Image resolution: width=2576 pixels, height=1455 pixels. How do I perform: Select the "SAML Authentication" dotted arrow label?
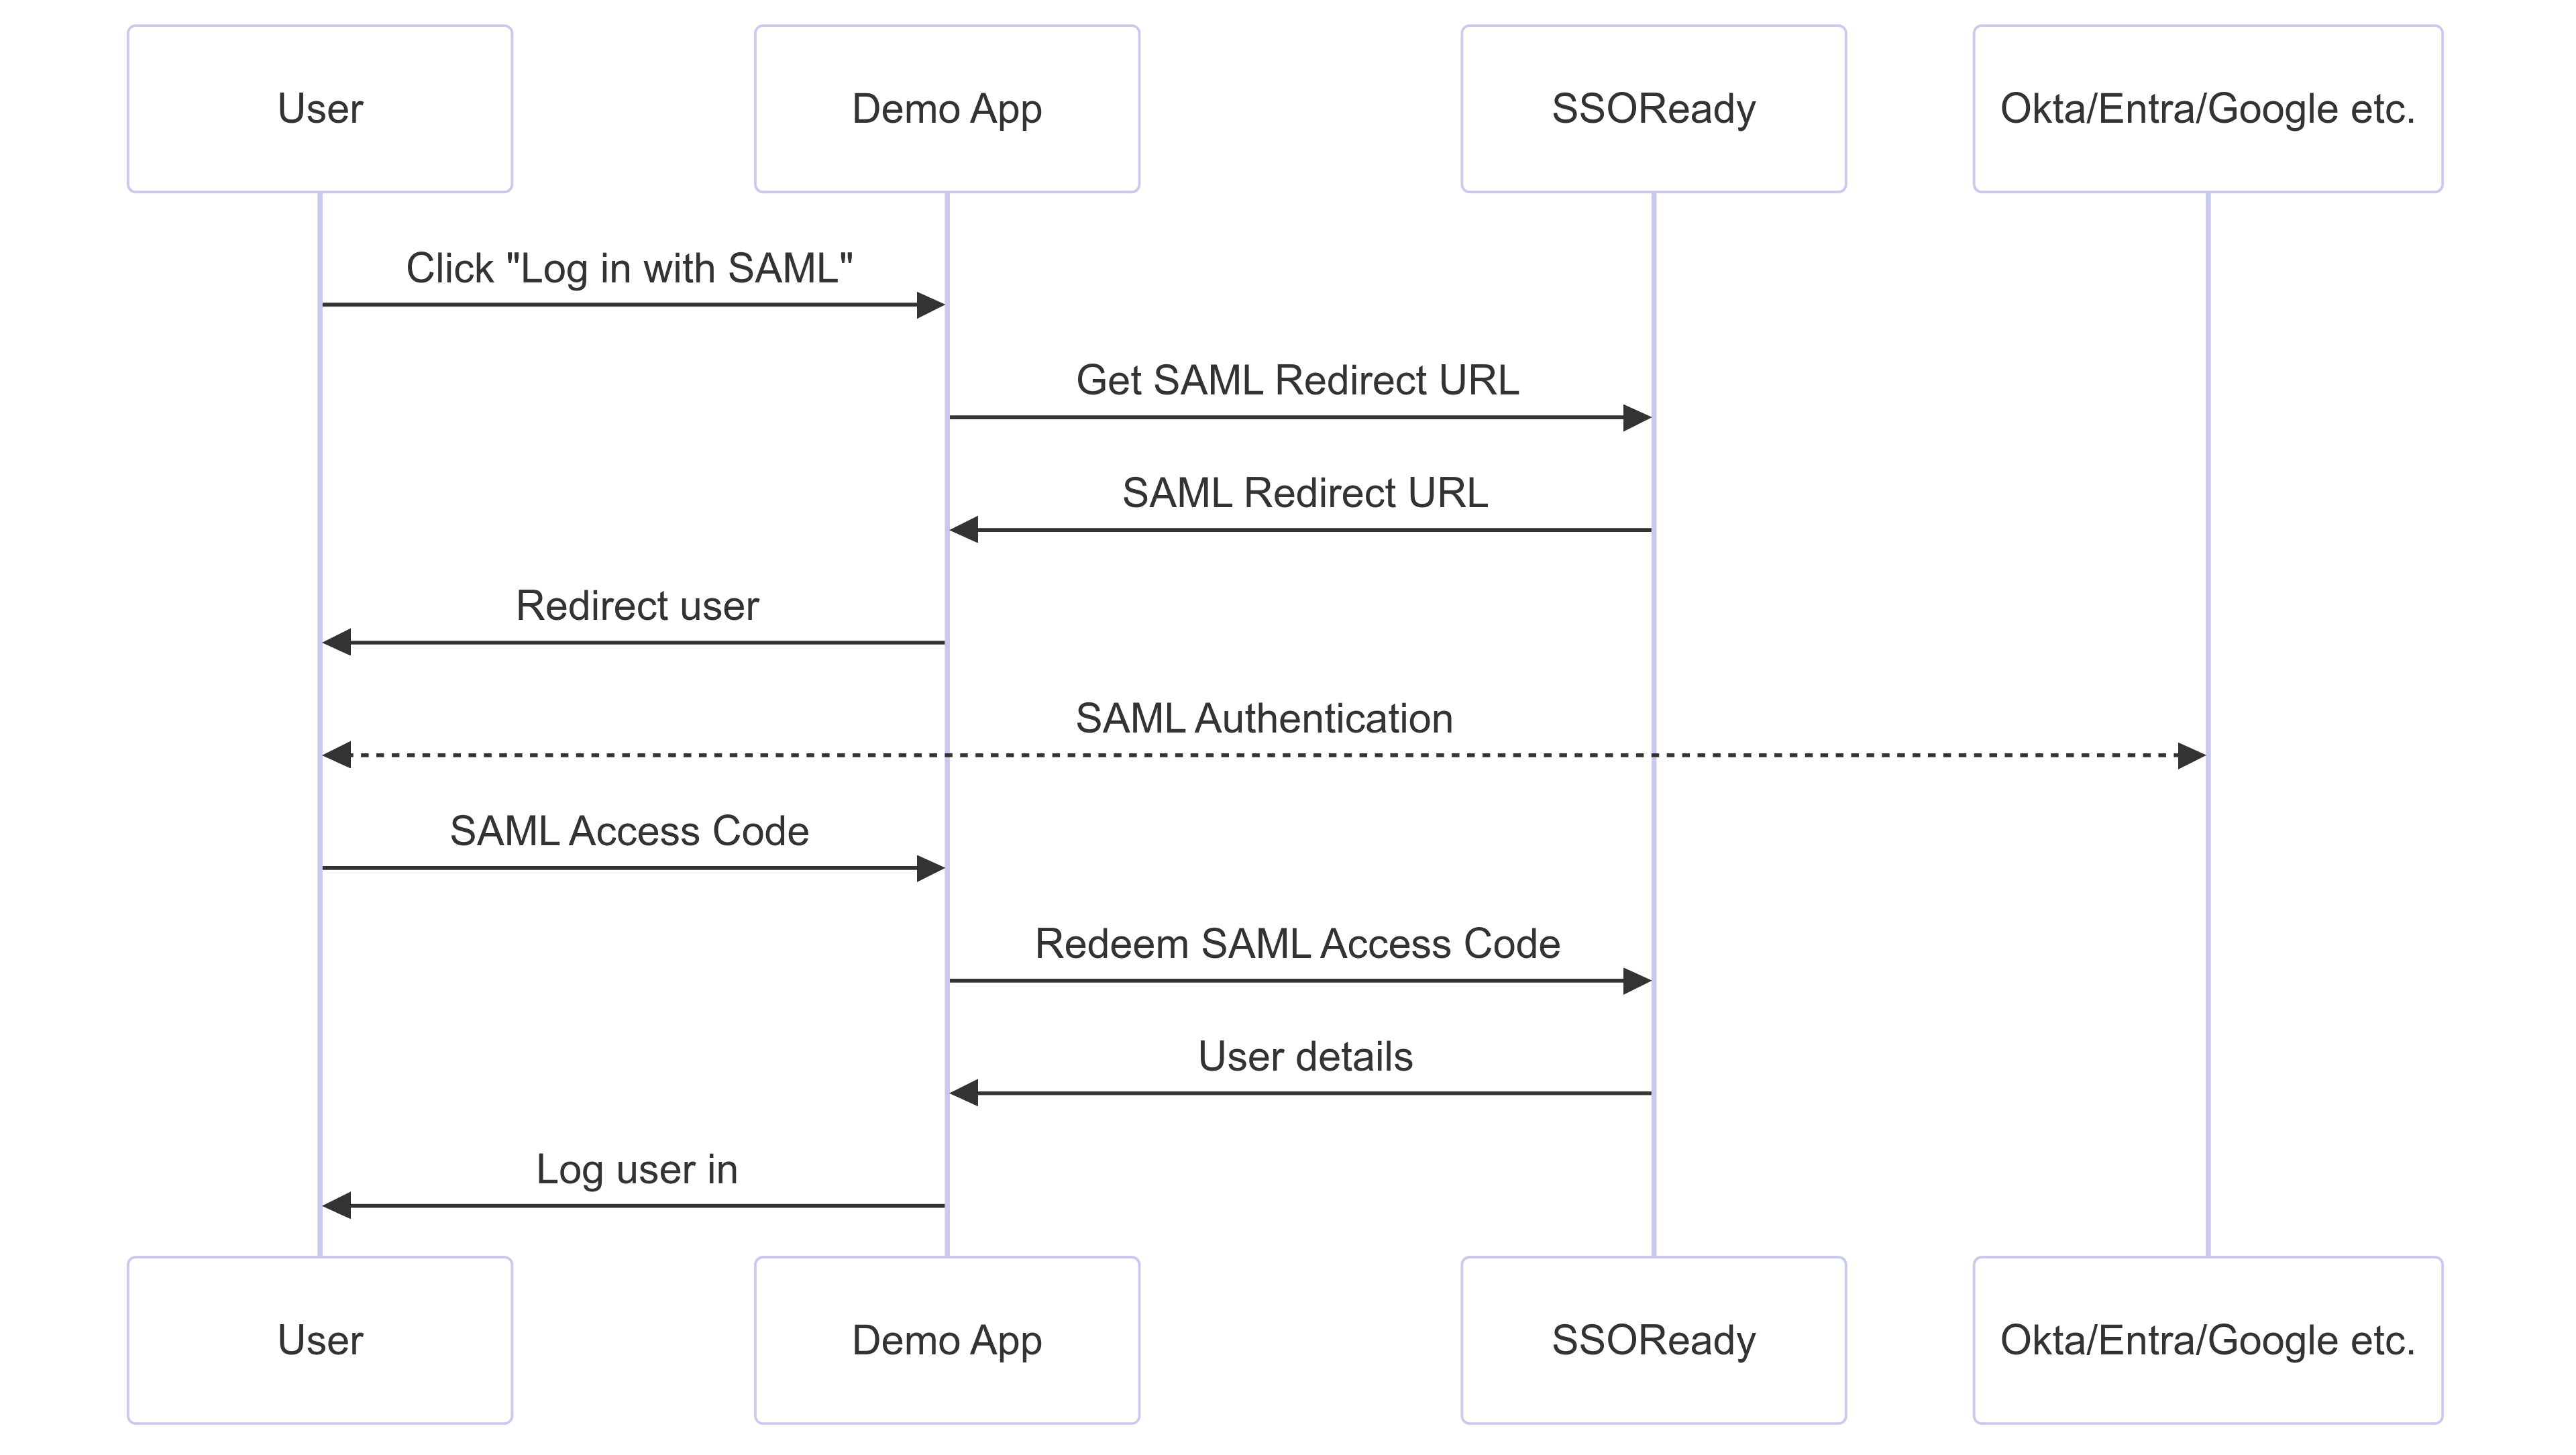(x=1264, y=719)
